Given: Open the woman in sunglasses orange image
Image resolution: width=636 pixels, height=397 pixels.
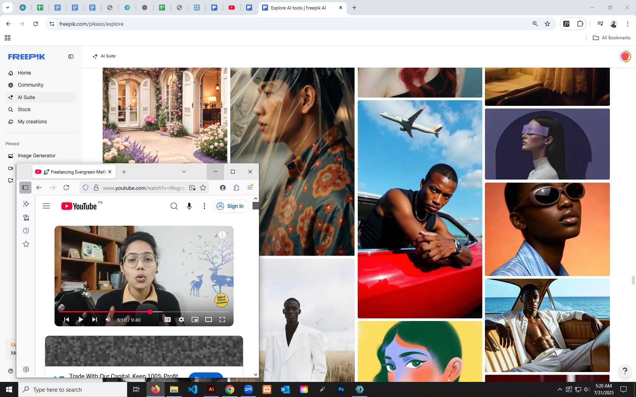Looking at the screenshot, I should pos(547,229).
